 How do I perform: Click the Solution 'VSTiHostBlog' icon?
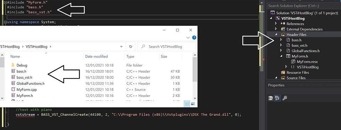tap(272, 13)
